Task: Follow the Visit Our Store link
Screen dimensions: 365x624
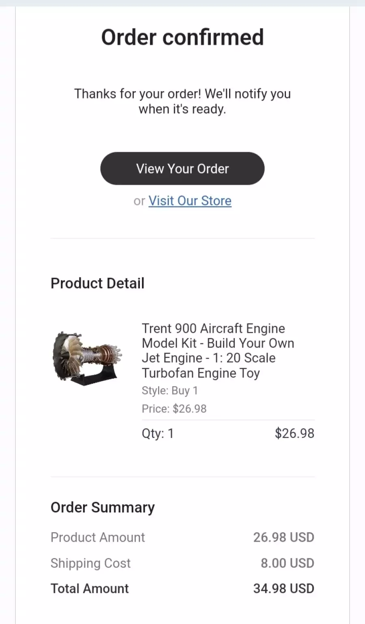Action: click(190, 201)
